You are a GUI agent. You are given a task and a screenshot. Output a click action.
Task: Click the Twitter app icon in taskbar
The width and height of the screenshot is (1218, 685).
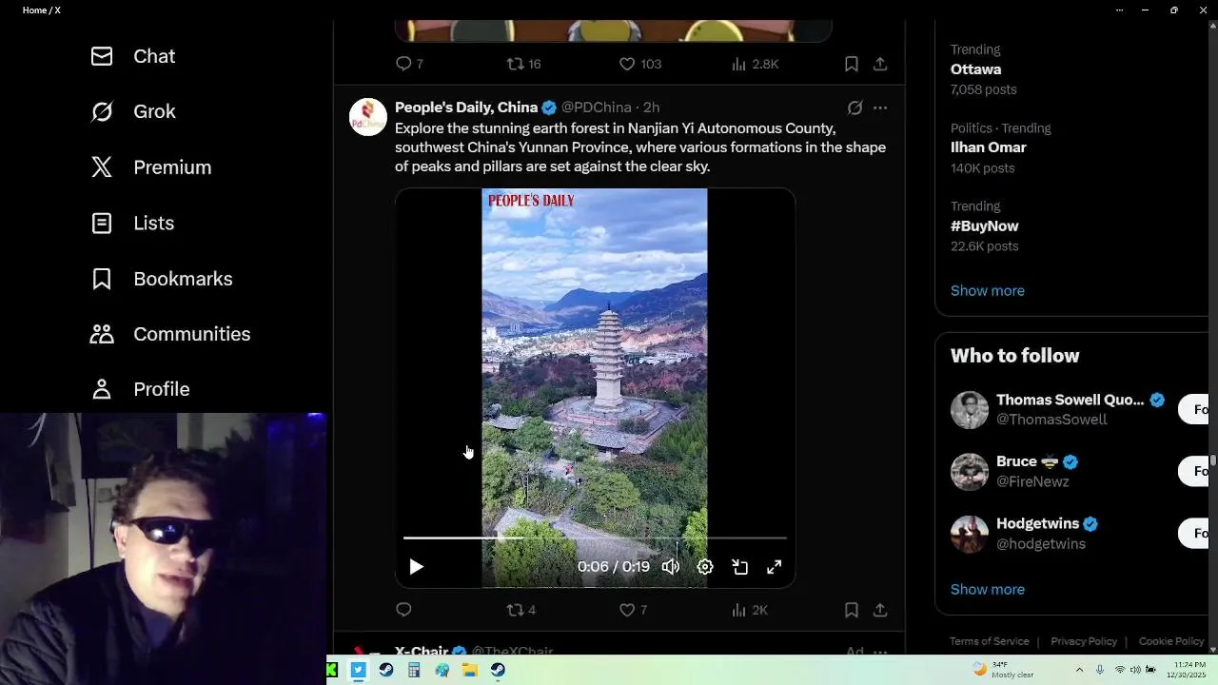pos(358,670)
